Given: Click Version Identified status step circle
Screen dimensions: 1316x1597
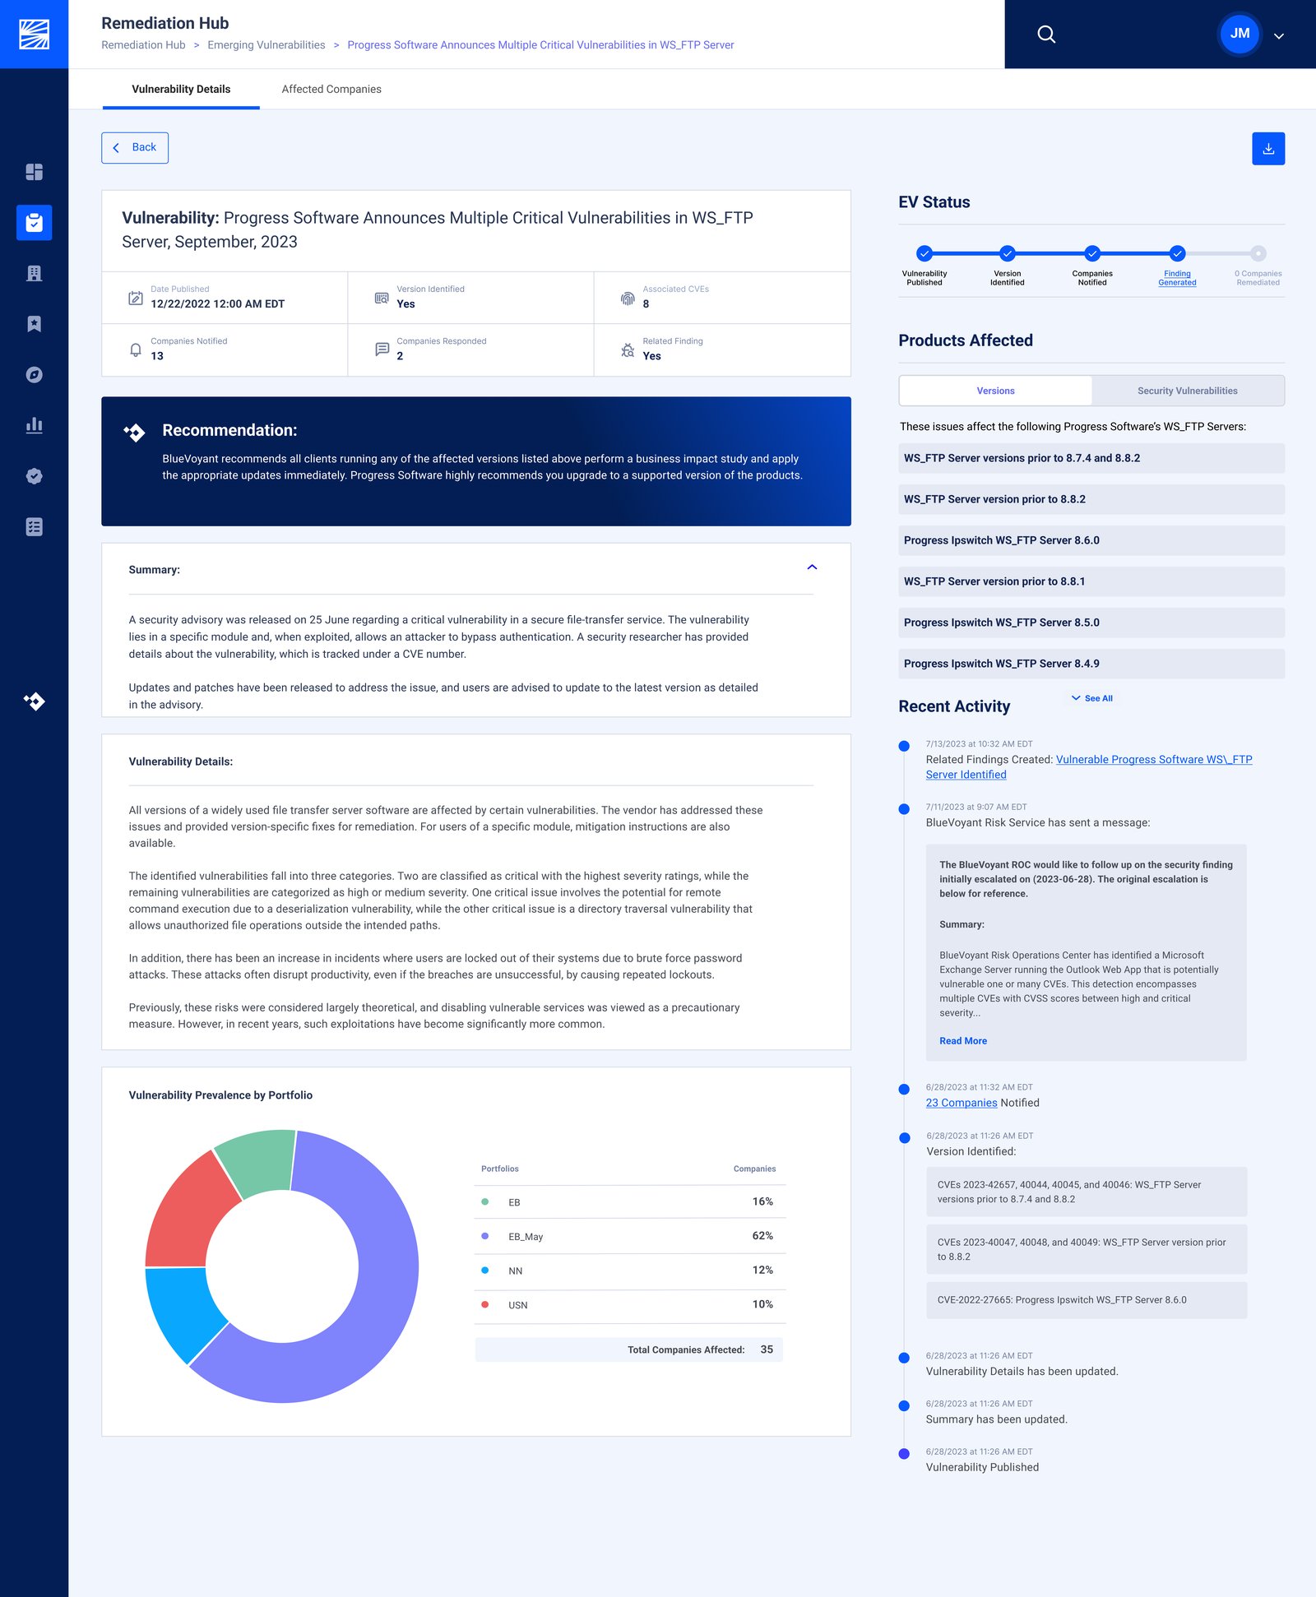Looking at the screenshot, I should pyautogui.click(x=1007, y=253).
